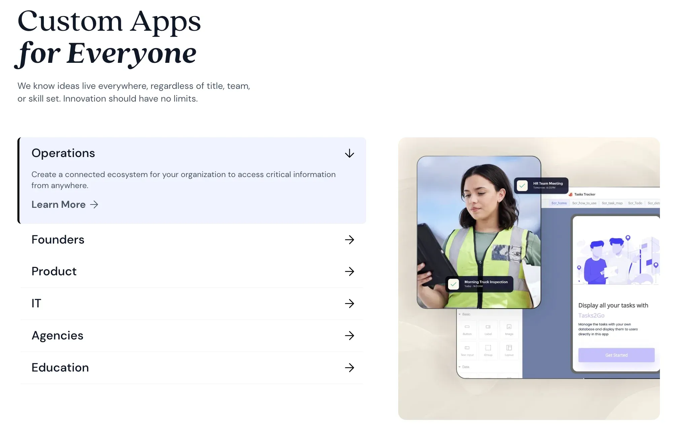Screen dimensions: 678x435
Task: Select the Operations heading
Action: pos(63,153)
